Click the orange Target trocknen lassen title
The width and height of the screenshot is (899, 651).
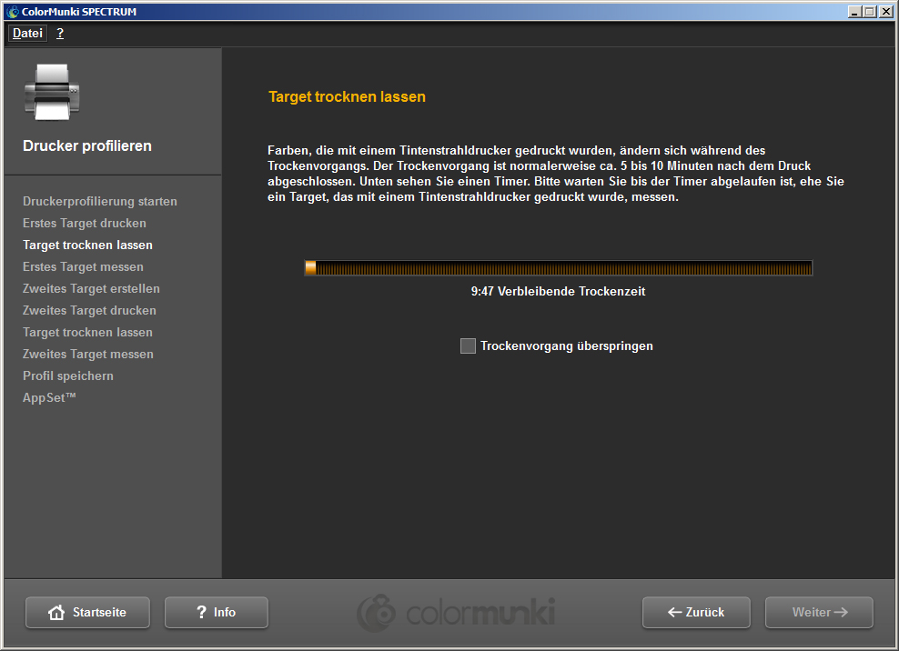[347, 96]
